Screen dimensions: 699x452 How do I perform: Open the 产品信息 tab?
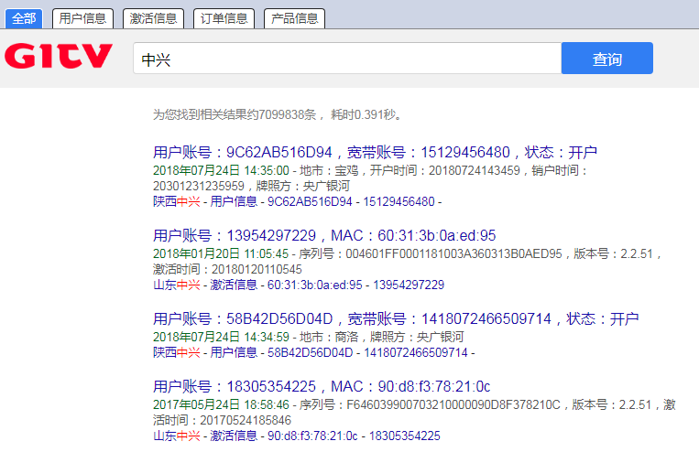[x=294, y=18]
